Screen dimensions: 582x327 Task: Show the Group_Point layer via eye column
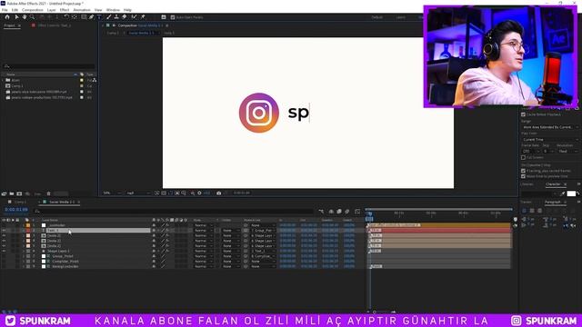[x=4, y=256]
